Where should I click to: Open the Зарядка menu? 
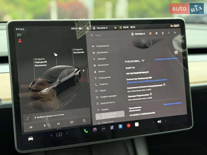pos(100,59)
